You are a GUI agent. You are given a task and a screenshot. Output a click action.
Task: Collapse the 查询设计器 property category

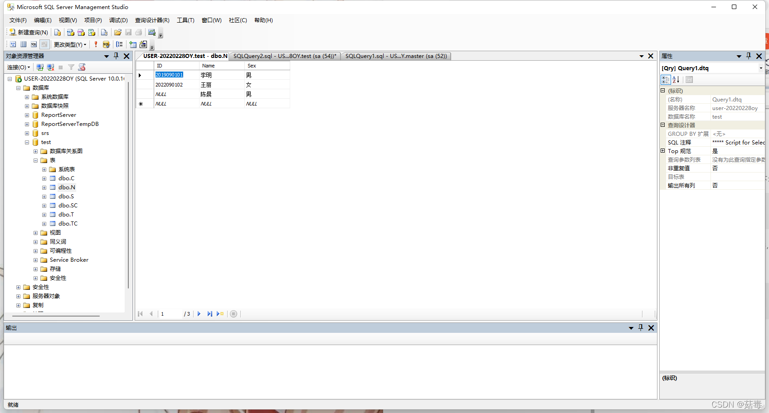coord(663,125)
